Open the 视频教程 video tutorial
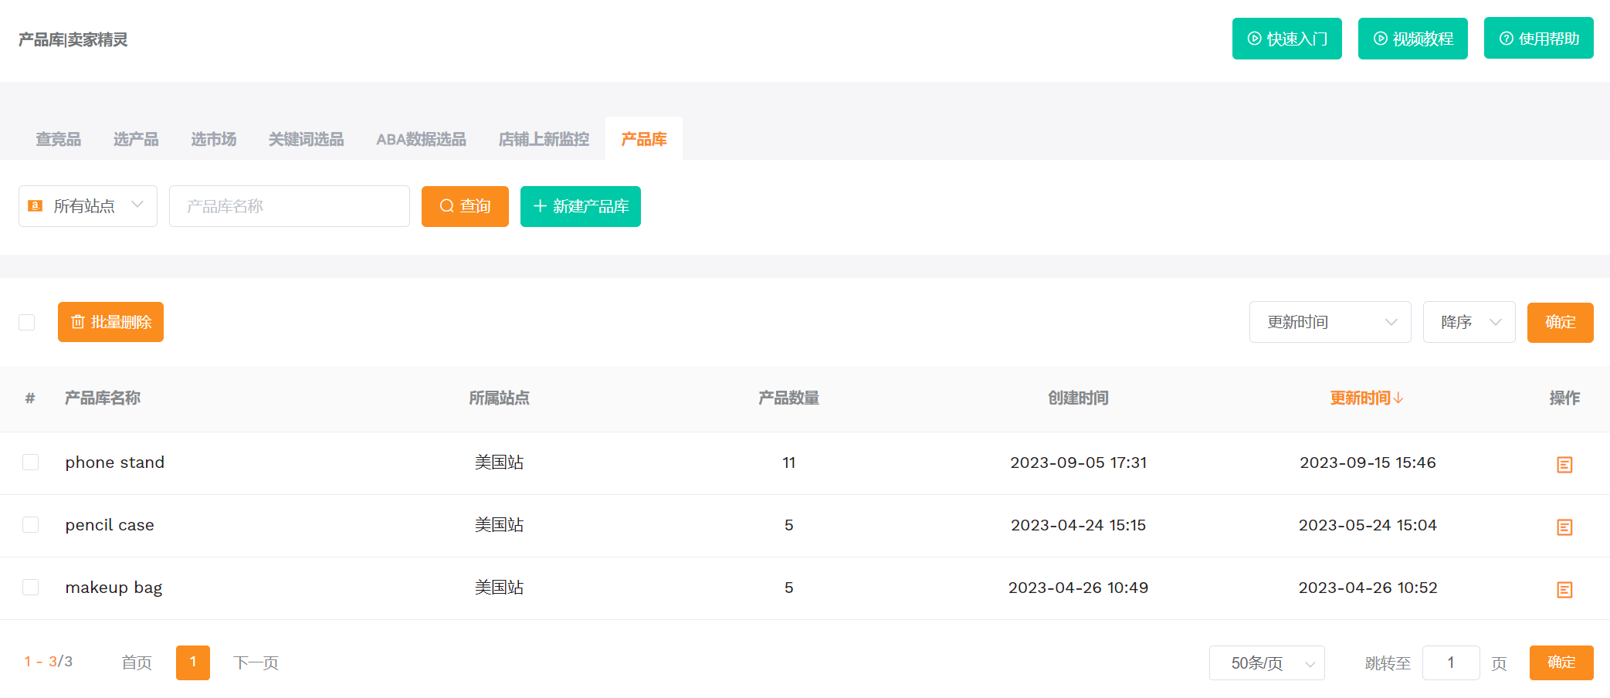Image resolution: width=1610 pixels, height=698 pixels. (1412, 39)
